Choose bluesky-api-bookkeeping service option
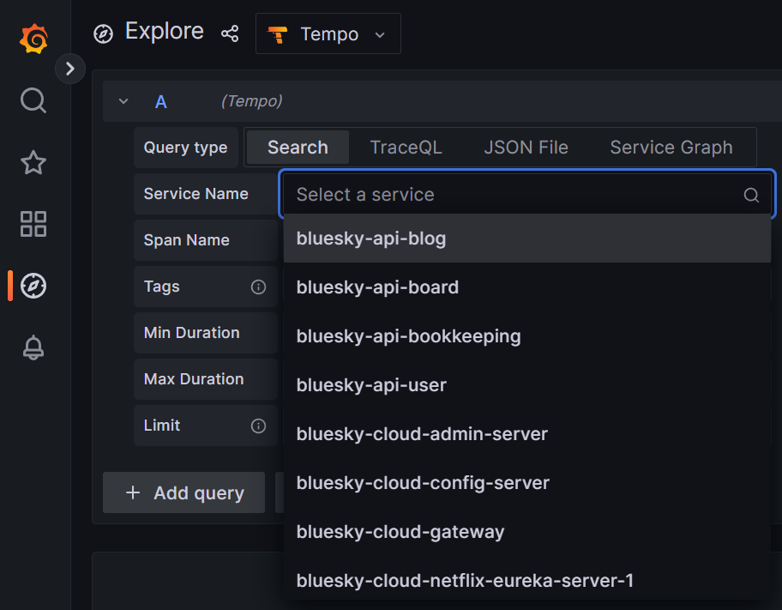The width and height of the screenshot is (782, 610). tap(527, 336)
